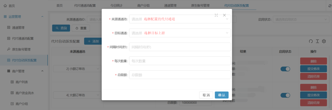Click the 取消 cancel button

coord(206,95)
